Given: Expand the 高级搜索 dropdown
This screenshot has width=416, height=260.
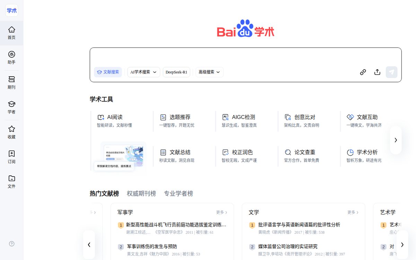Looking at the screenshot, I should [x=209, y=72].
